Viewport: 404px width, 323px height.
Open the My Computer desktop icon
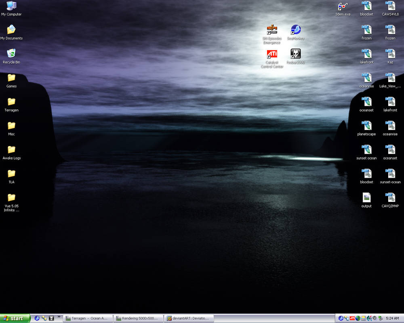11,8
